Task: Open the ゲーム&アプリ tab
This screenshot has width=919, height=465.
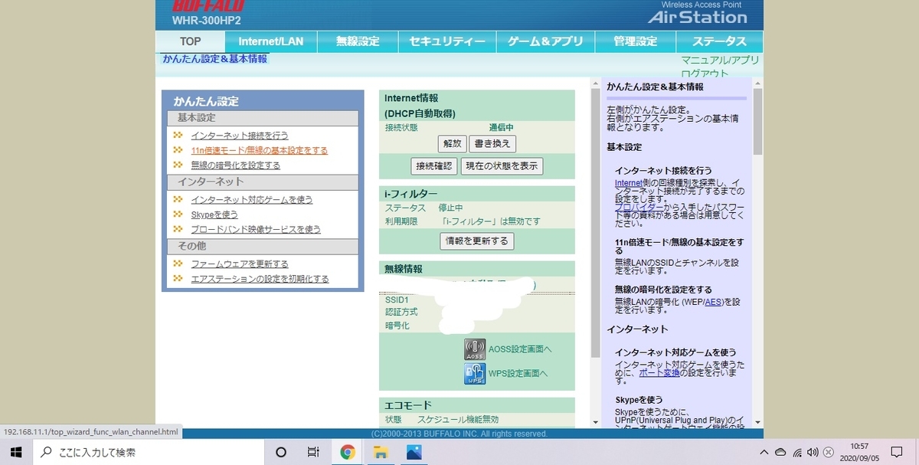Action: (545, 41)
